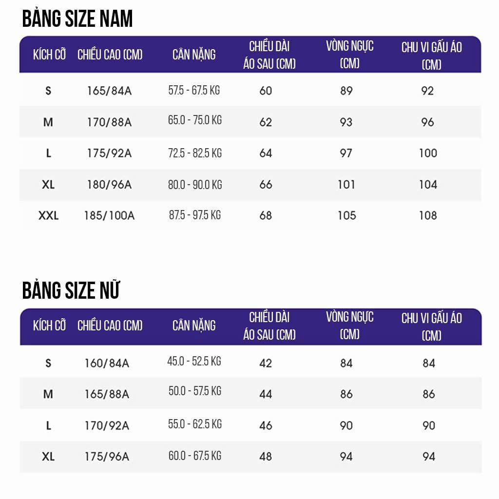
Task: Click the 57.5 - 67.5 KG weight cell
Action: point(194,91)
